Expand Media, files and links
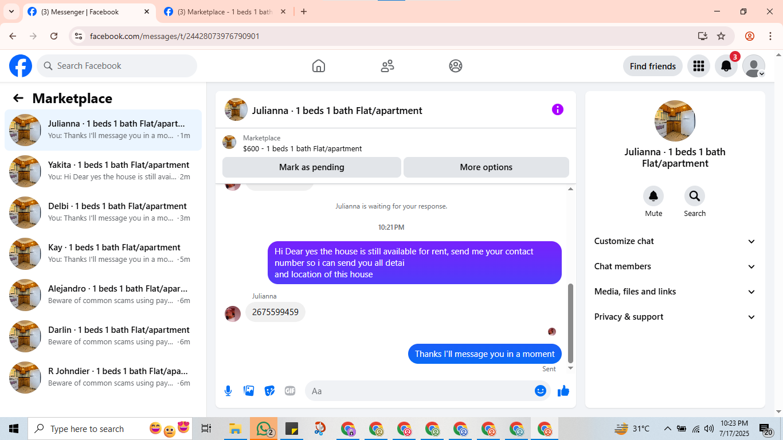 click(x=675, y=292)
